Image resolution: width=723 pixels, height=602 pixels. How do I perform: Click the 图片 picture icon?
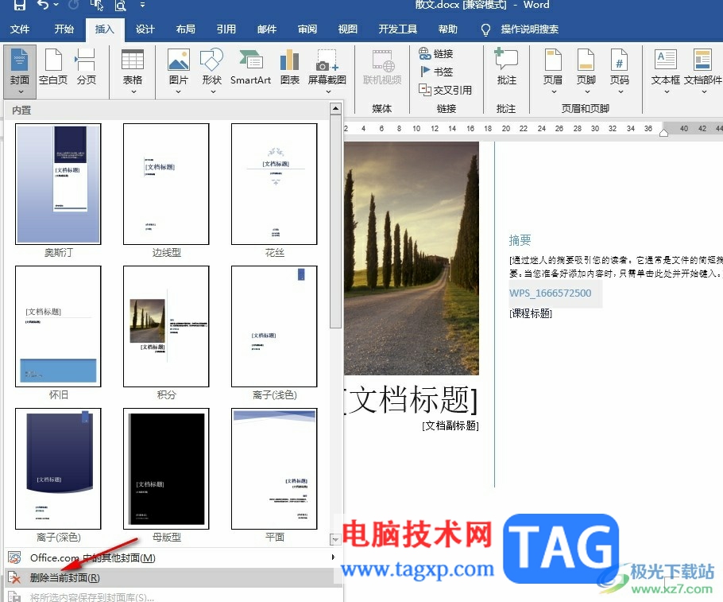[x=179, y=60]
